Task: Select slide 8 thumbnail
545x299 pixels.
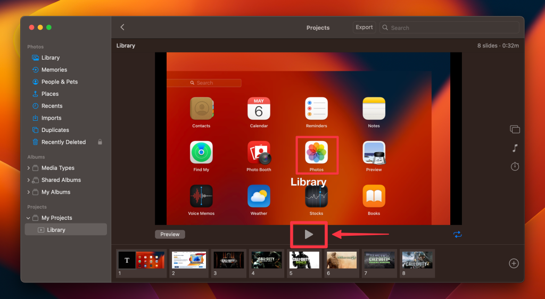Action: [x=417, y=263]
